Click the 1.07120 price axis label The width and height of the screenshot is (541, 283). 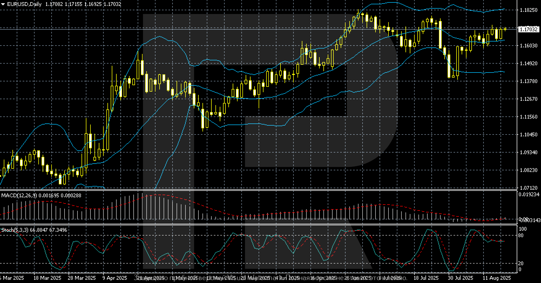pos(528,188)
